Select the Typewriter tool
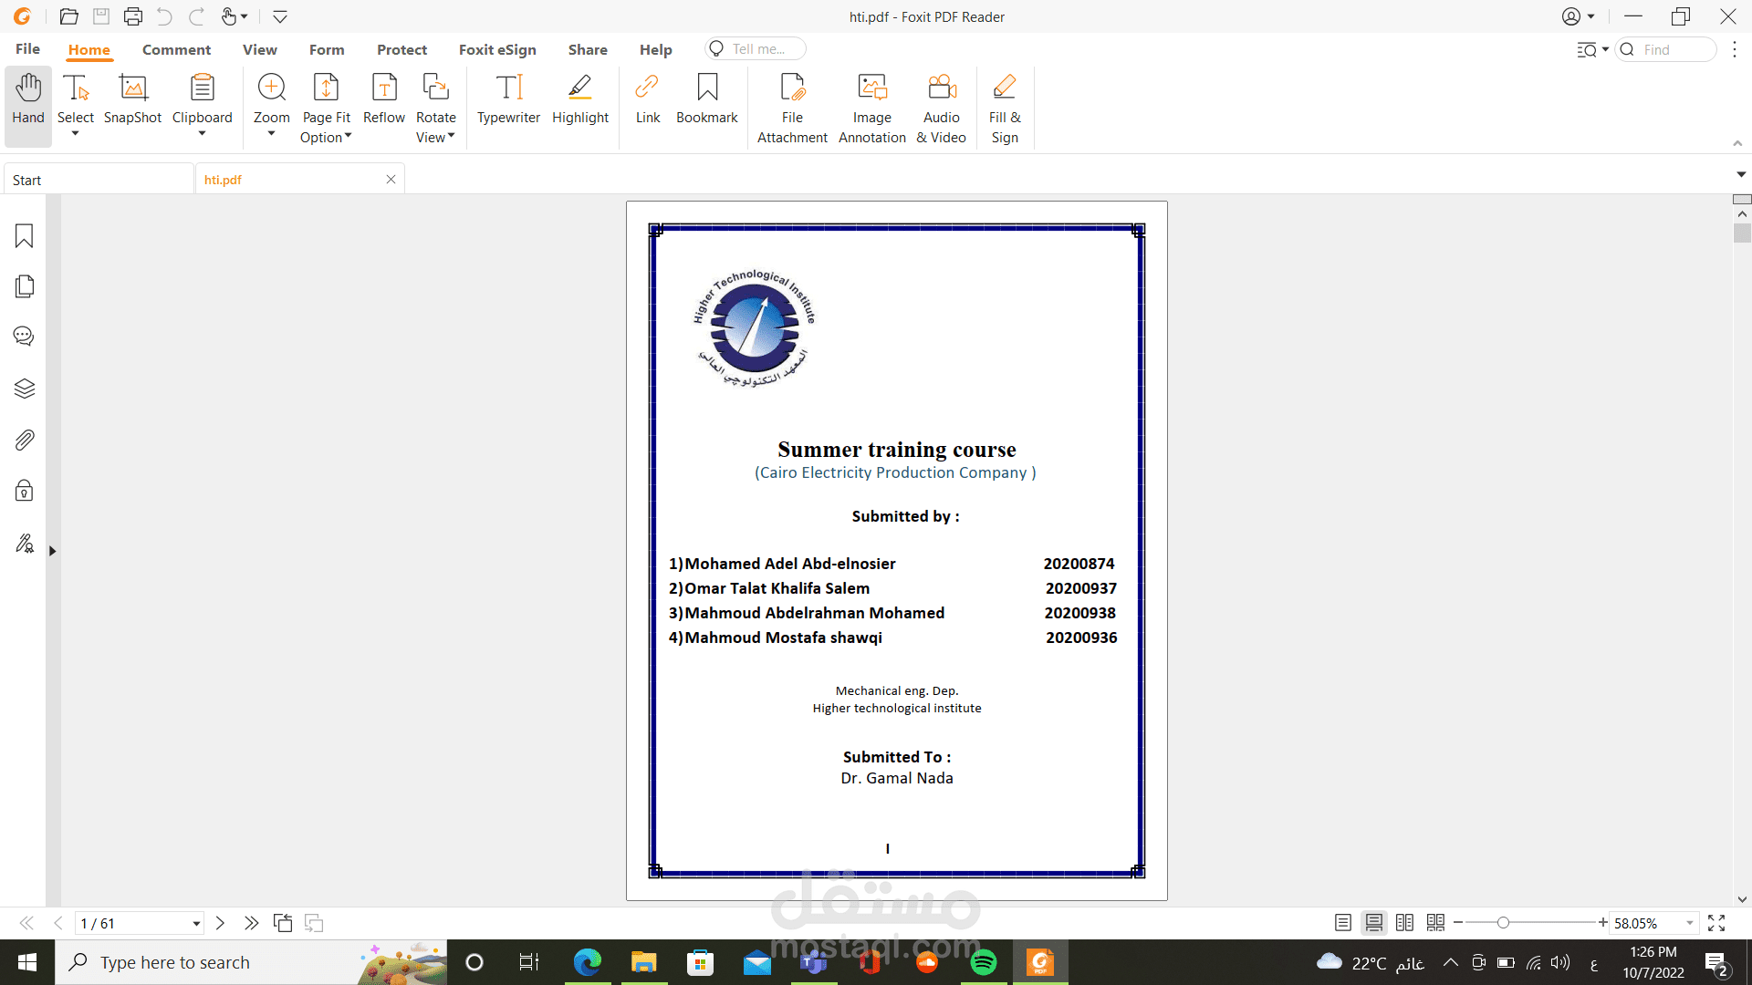 (x=508, y=100)
